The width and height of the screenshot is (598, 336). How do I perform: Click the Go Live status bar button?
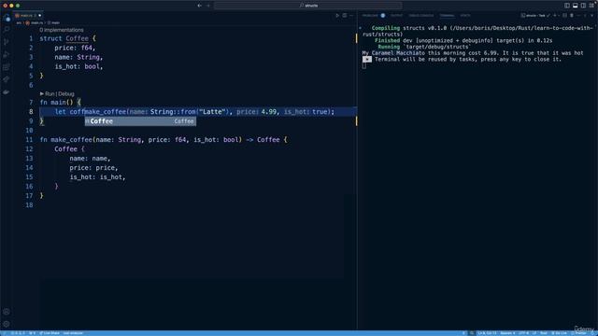[x=560, y=333]
